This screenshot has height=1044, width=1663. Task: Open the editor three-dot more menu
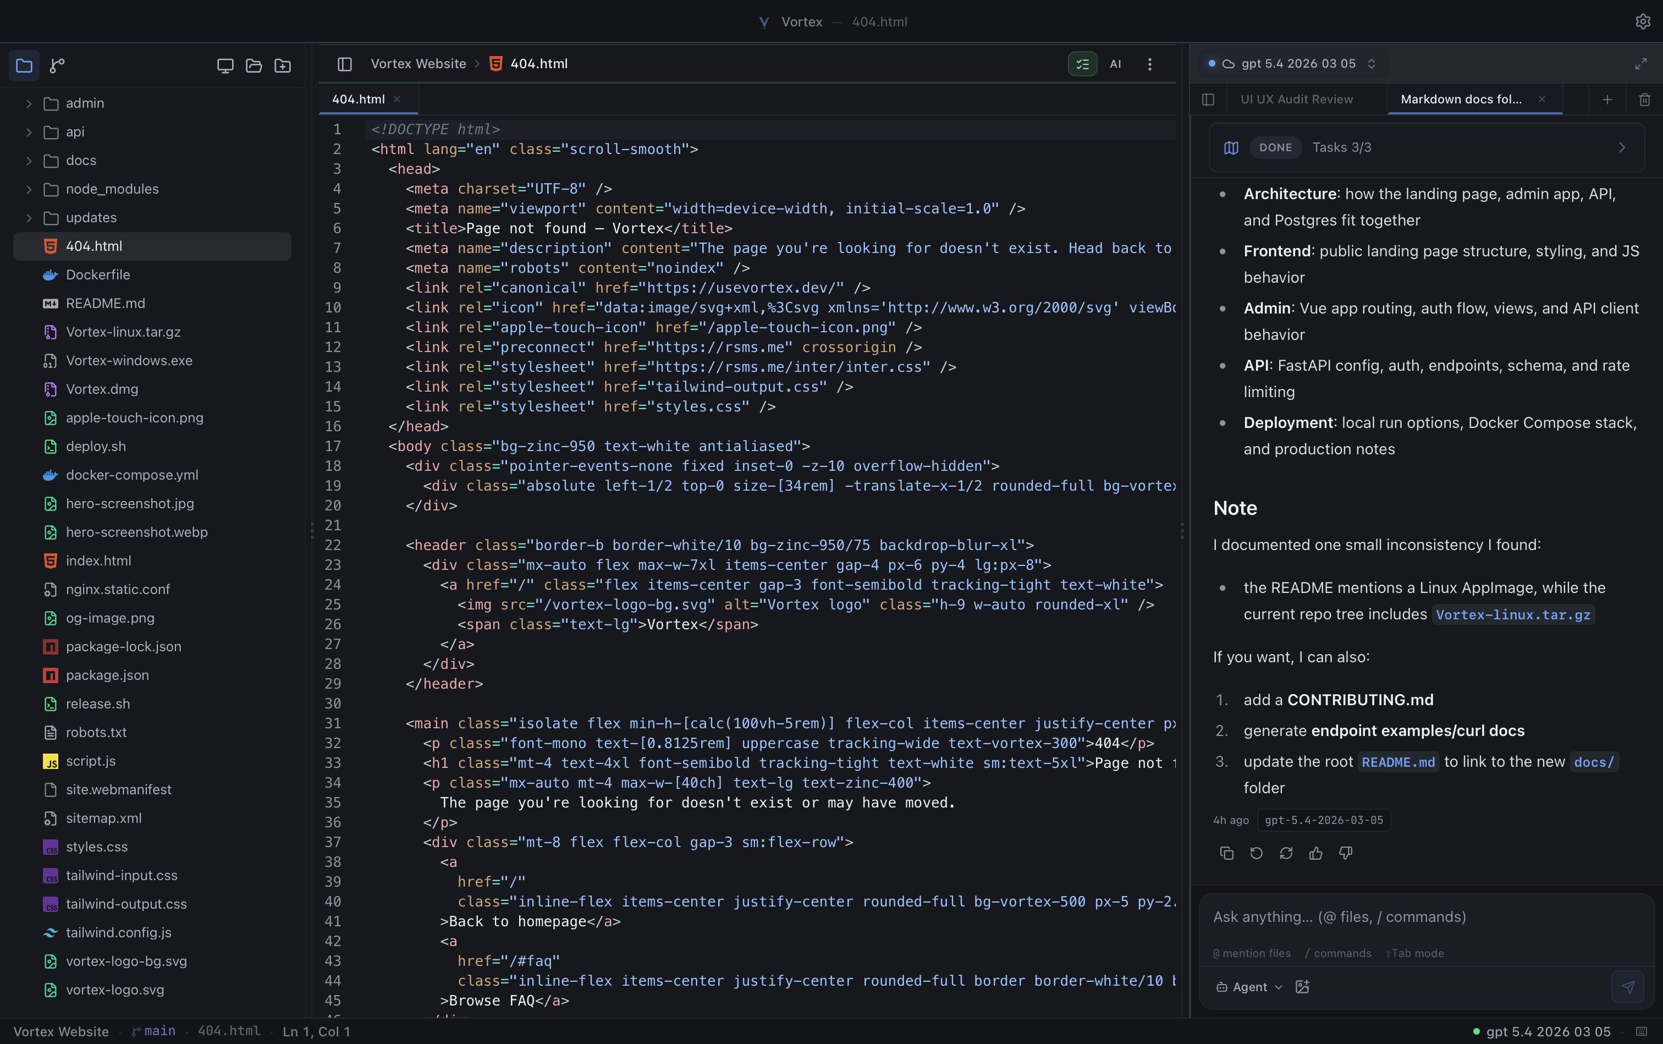1149,64
